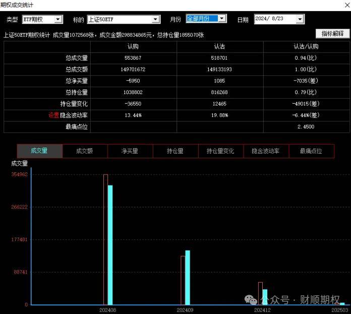351x314 pixels.
Task: Select the 成交量 tab
Action: 40,151
